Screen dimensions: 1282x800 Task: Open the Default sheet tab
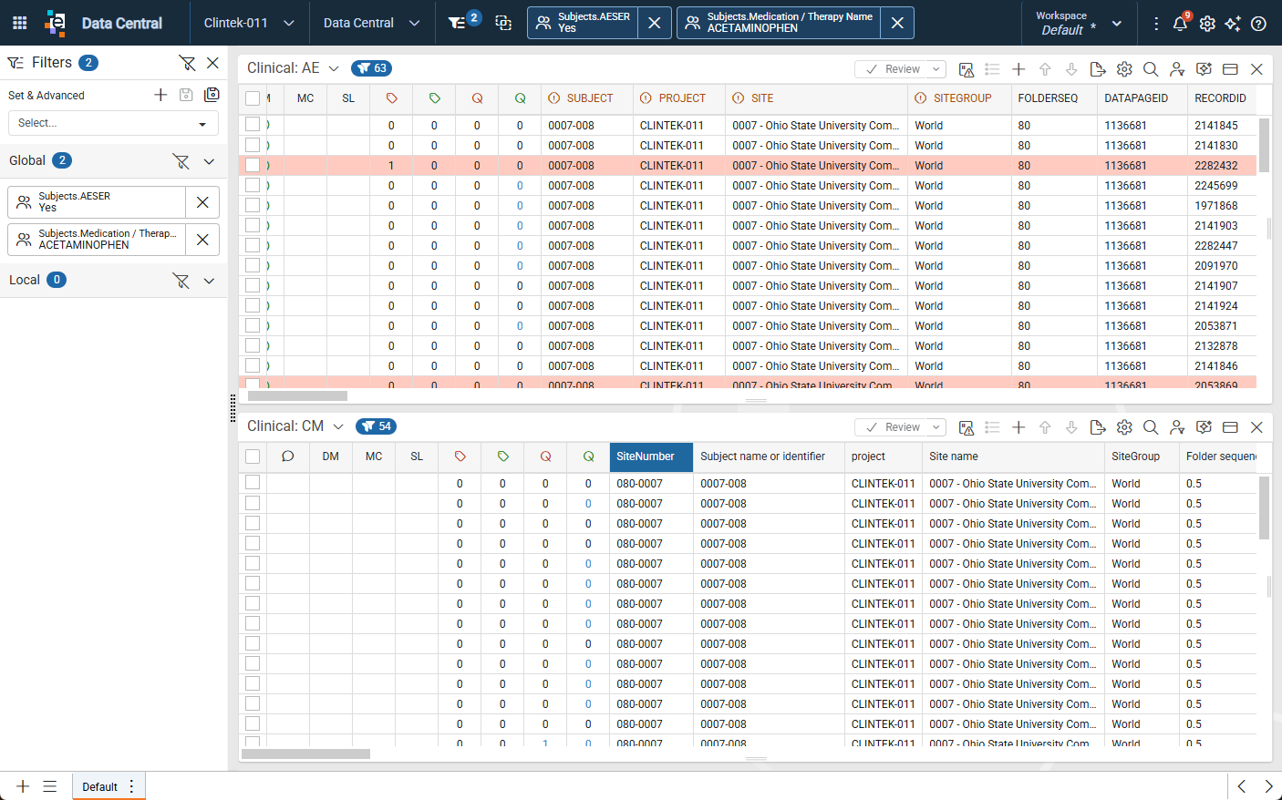[x=99, y=787]
